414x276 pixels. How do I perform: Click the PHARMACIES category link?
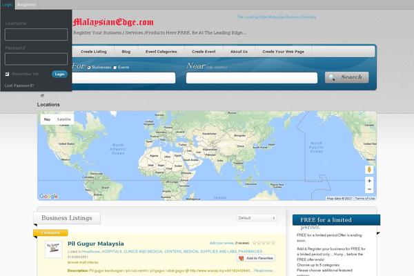(250, 251)
